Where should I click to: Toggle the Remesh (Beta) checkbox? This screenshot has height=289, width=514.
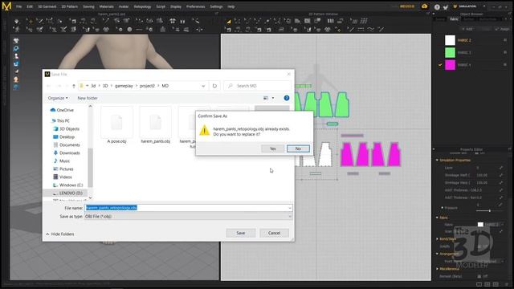click(x=479, y=276)
